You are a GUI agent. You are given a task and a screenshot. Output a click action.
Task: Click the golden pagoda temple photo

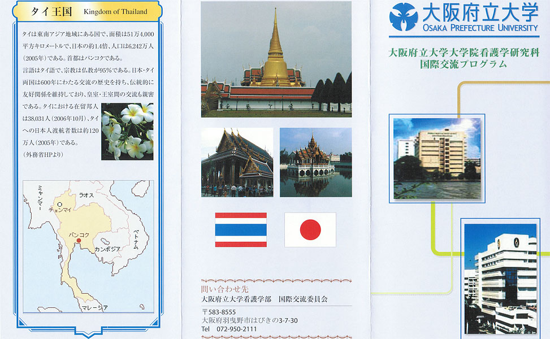(x=276, y=59)
